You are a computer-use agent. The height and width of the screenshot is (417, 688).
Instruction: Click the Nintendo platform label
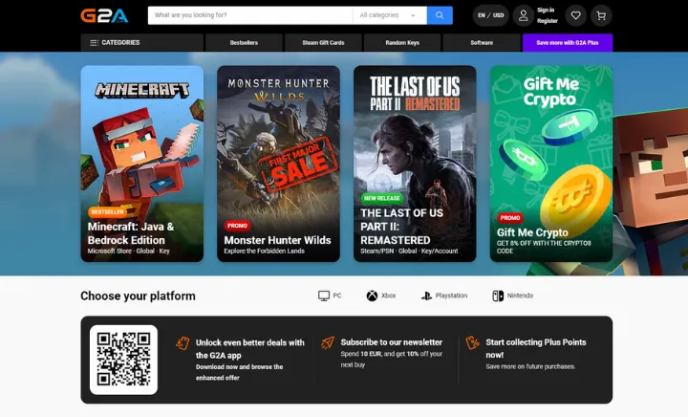click(x=520, y=296)
